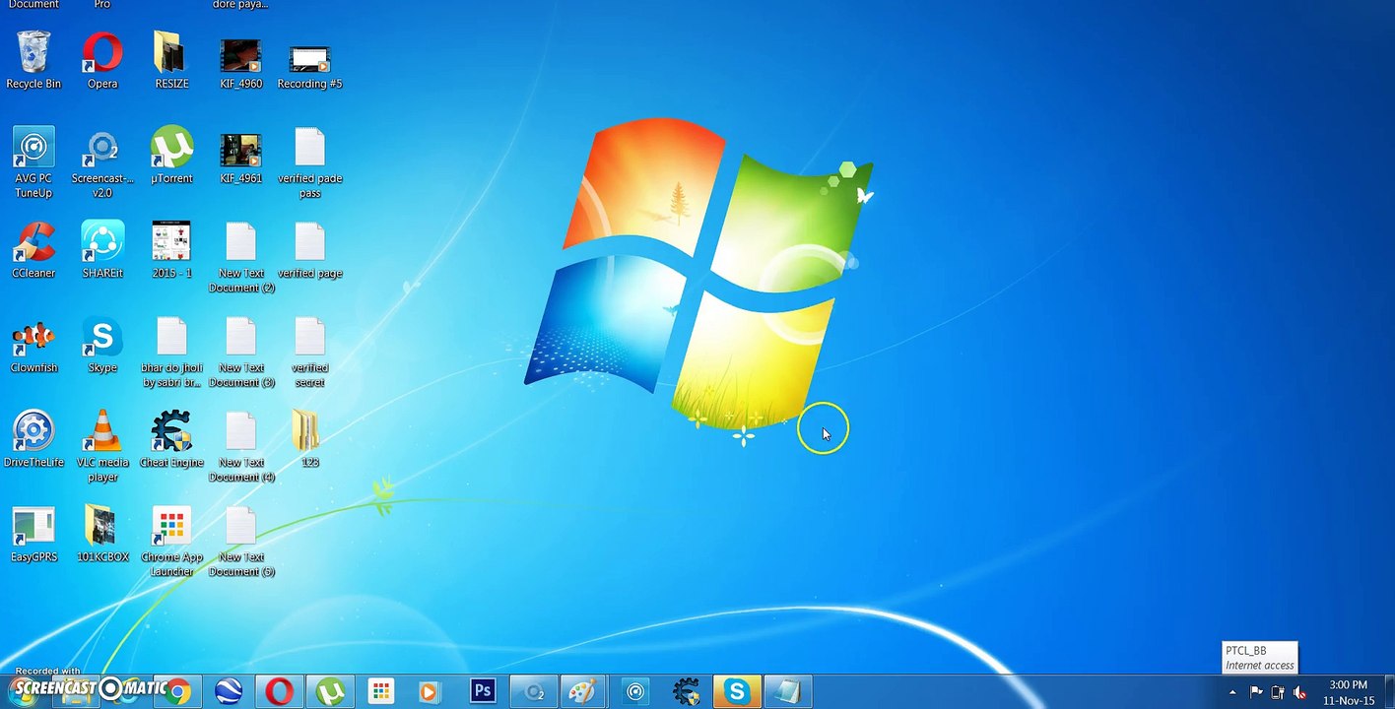
Task: Select New Text Document (4) on desktop
Action: [x=240, y=446]
